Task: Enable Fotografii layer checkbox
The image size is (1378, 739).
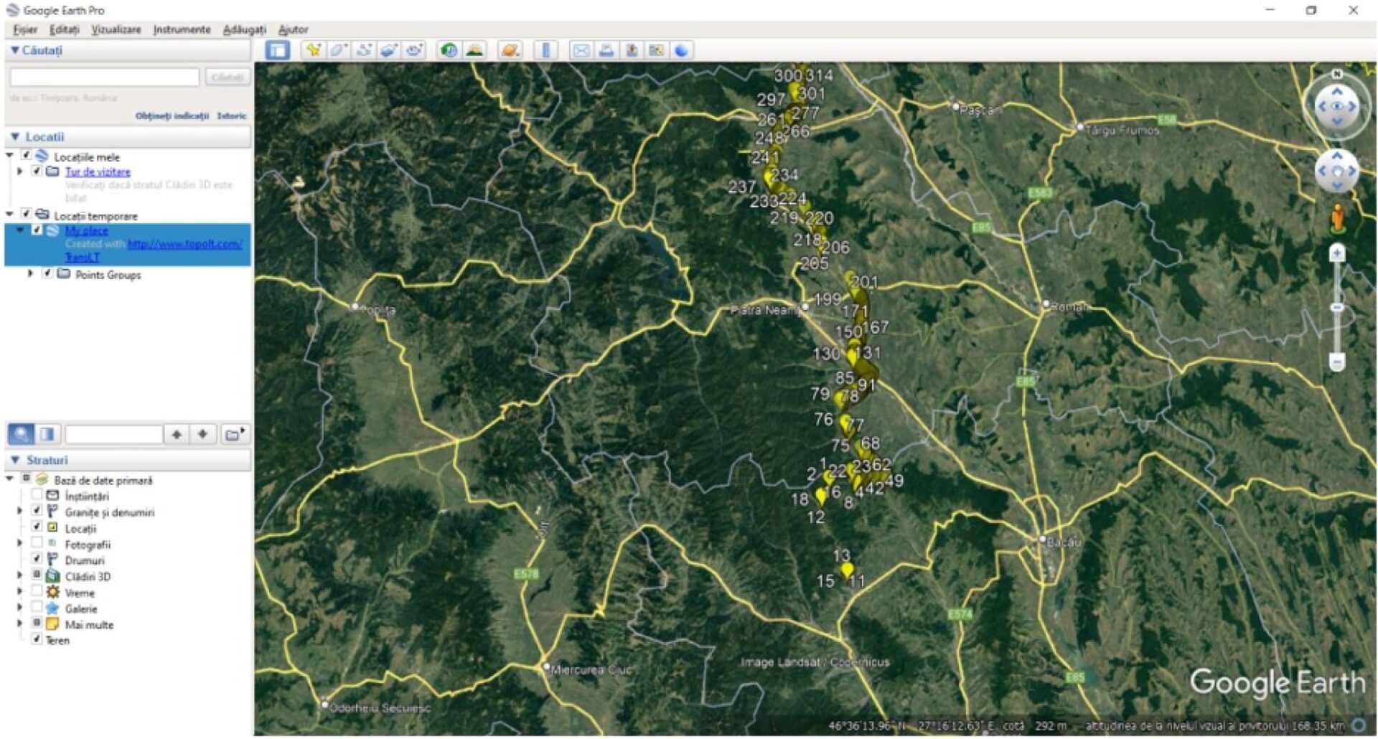Action: tap(37, 543)
